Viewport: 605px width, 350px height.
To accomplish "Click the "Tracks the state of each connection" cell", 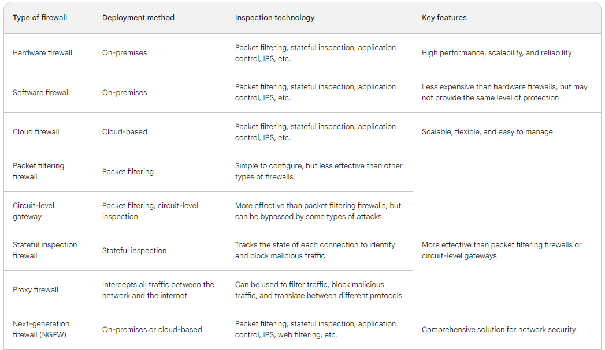I will [315, 250].
